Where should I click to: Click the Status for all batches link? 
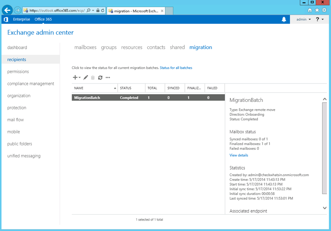coord(176,68)
